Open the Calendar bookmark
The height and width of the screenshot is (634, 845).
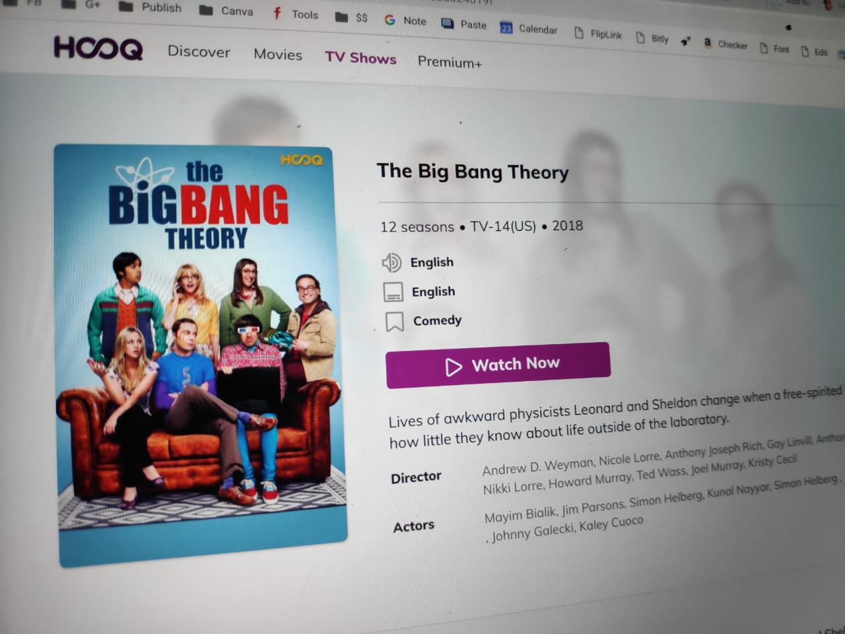(529, 28)
